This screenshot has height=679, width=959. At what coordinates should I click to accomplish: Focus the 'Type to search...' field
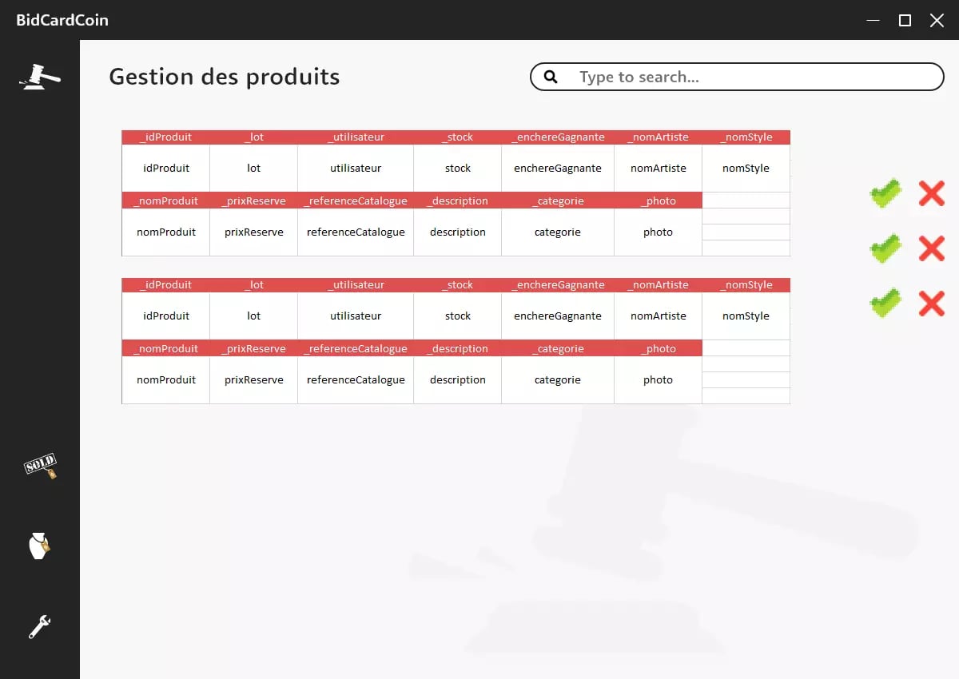(751, 77)
